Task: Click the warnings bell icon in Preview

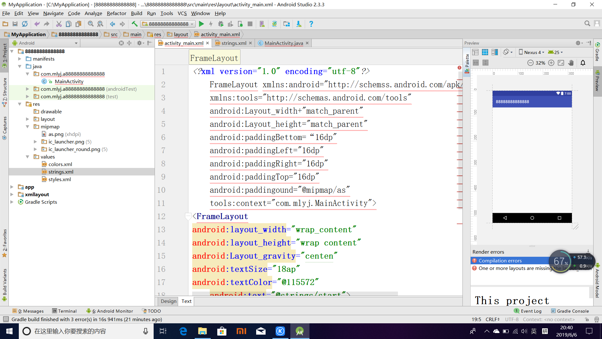Action: click(583, 63)
